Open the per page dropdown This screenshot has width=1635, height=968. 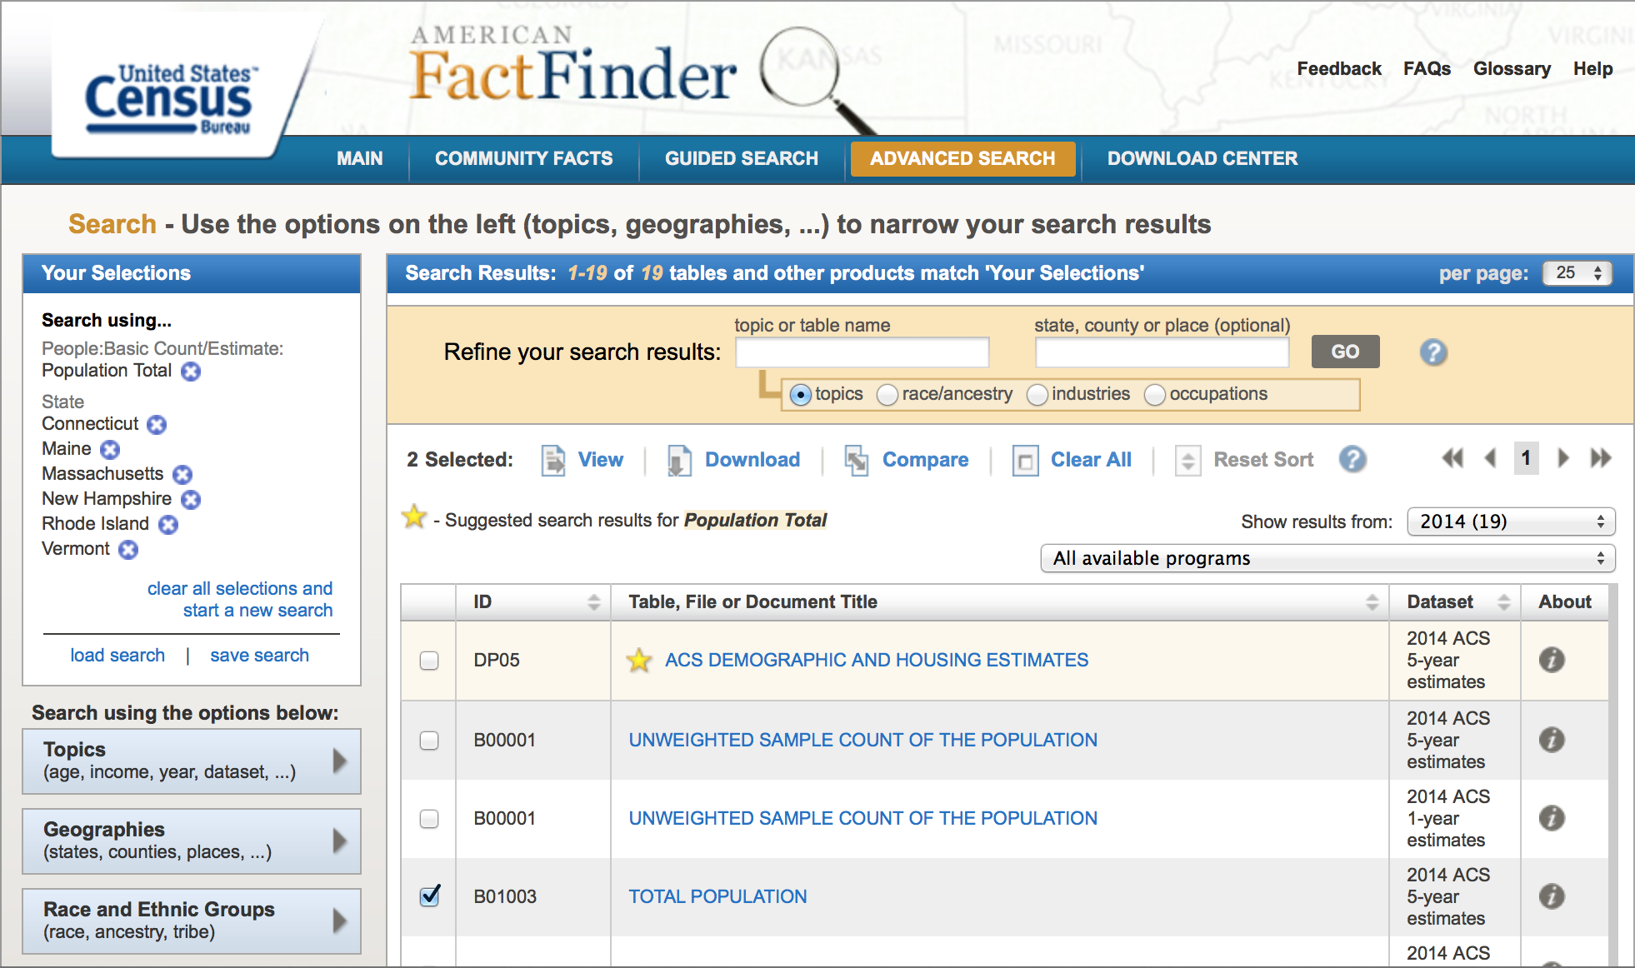1577,273
